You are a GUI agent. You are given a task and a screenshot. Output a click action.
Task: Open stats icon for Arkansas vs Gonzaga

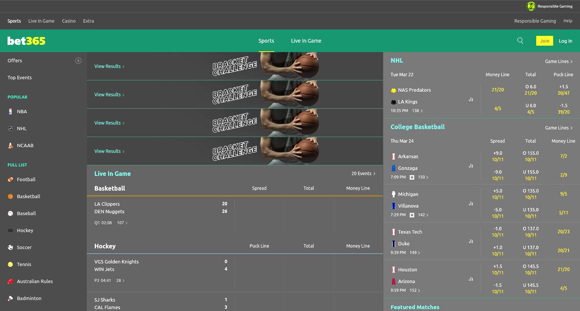pyautogui.click(x=471, y=166)
